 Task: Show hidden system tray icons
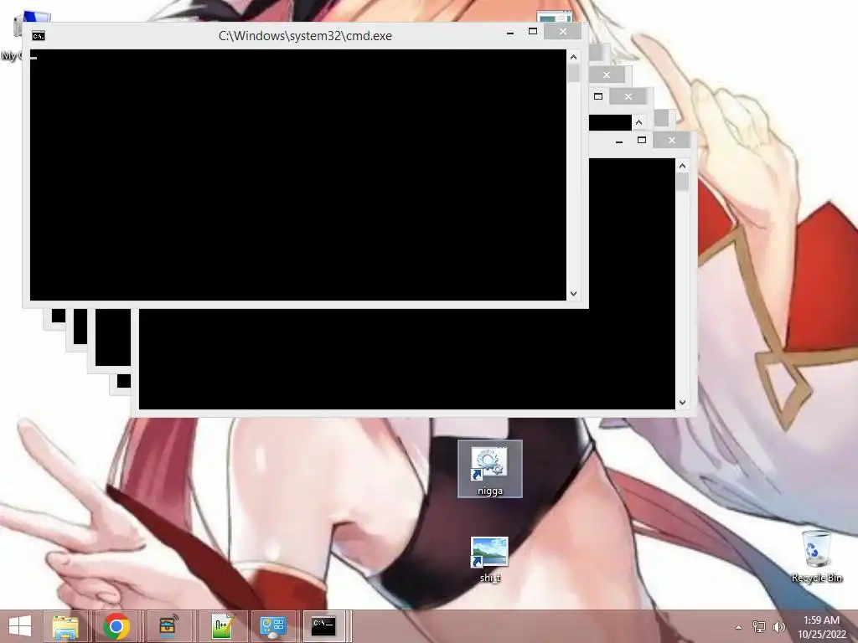coord(739,627)
